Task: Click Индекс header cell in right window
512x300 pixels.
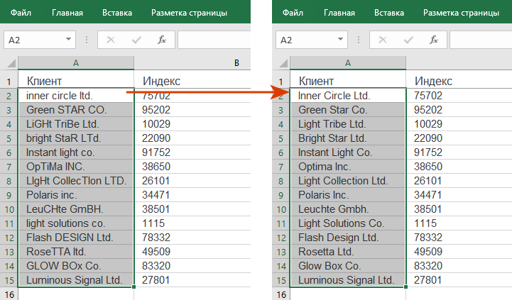Action: 459,81
